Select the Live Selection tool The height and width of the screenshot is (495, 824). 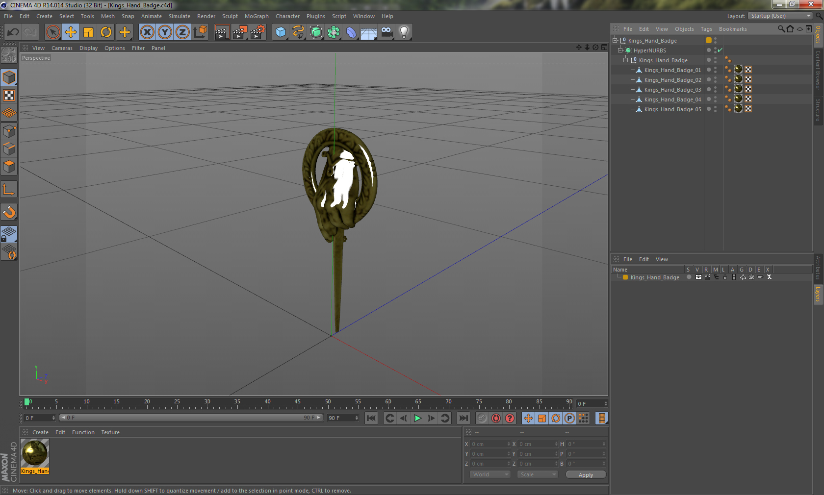(52, 32)
